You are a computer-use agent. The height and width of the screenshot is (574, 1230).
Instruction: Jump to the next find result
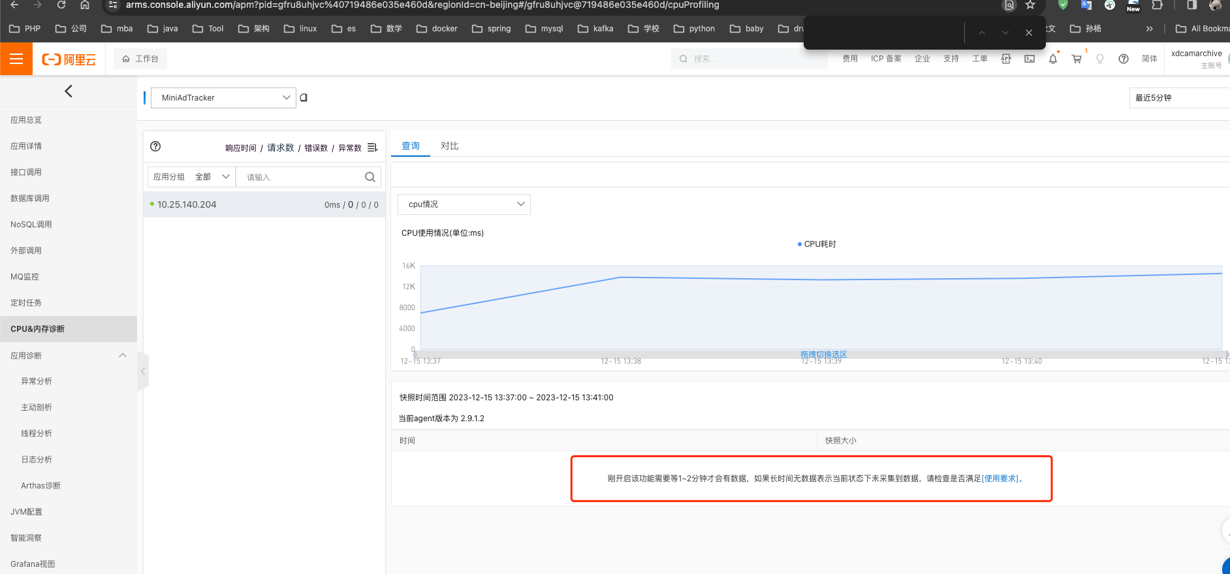pos(1005,33)
